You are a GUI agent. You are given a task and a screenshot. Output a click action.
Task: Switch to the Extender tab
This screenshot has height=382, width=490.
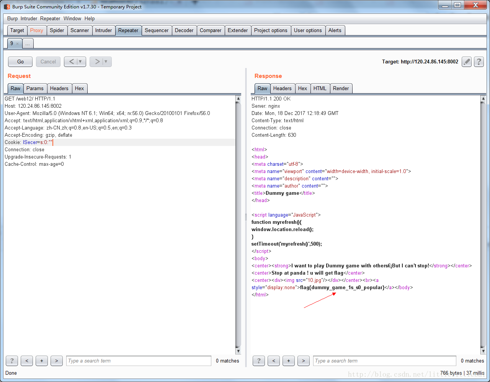tap(238, 30)
